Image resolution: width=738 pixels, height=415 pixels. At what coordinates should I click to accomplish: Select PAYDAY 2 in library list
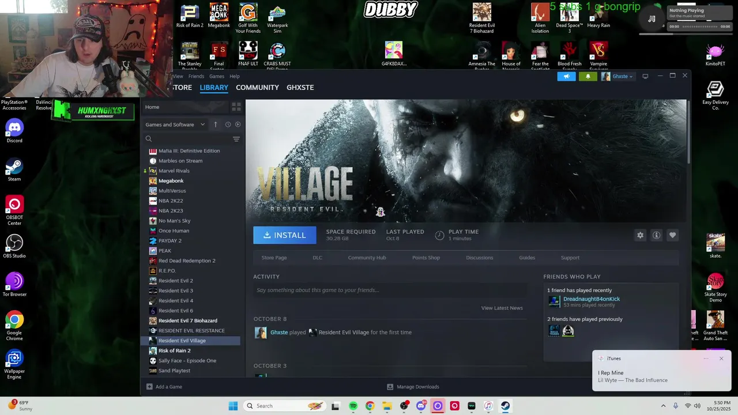[x=170, y=241]
